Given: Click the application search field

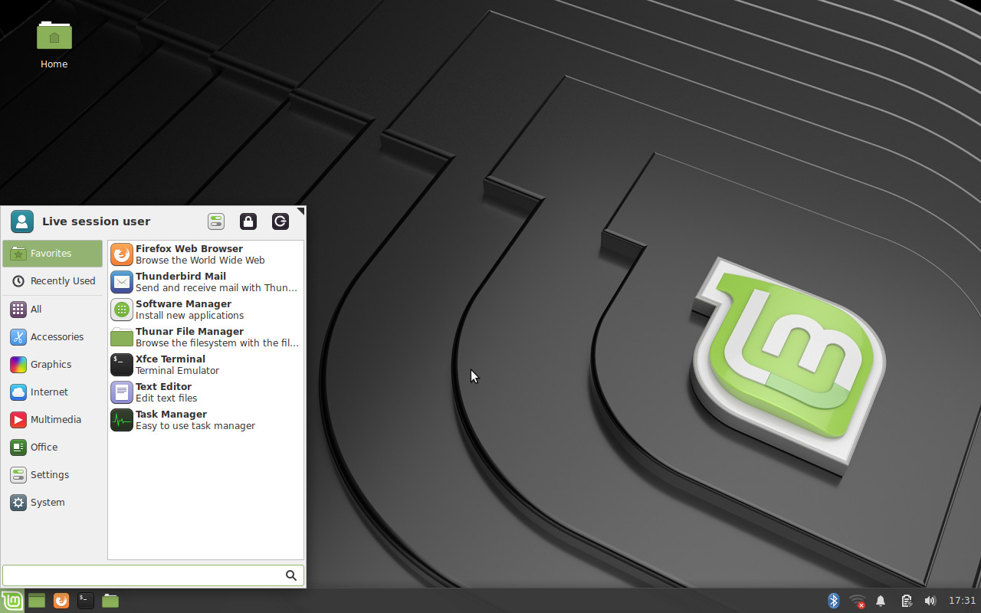Looking at the screenshot, I should coord(146,575).
